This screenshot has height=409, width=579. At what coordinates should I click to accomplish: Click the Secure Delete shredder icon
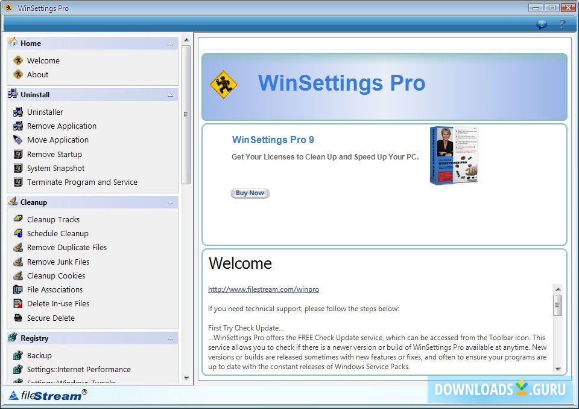coord(18,318)
